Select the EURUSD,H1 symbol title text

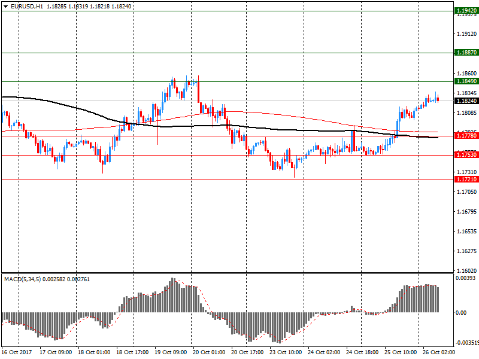pyautogui.click(x=27, y=7)
